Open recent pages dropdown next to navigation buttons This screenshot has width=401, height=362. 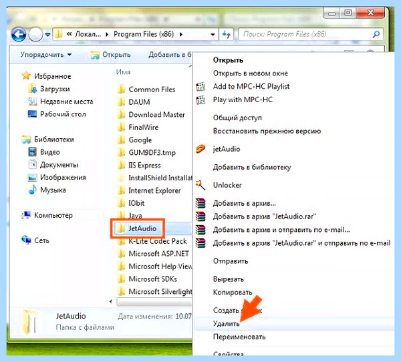point(47,34)
